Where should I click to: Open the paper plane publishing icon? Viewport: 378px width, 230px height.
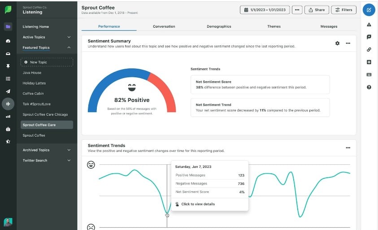click(x=8, y=91)
